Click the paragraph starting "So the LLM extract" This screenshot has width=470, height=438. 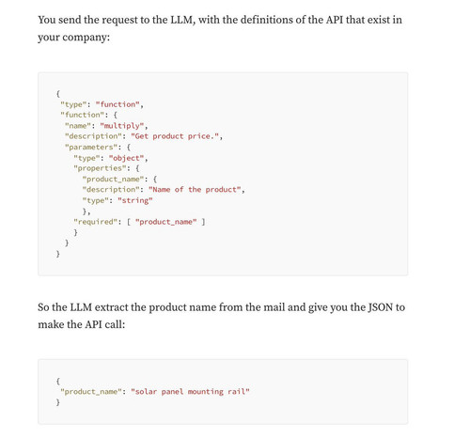pyautogui.click(x=221, y=316)
